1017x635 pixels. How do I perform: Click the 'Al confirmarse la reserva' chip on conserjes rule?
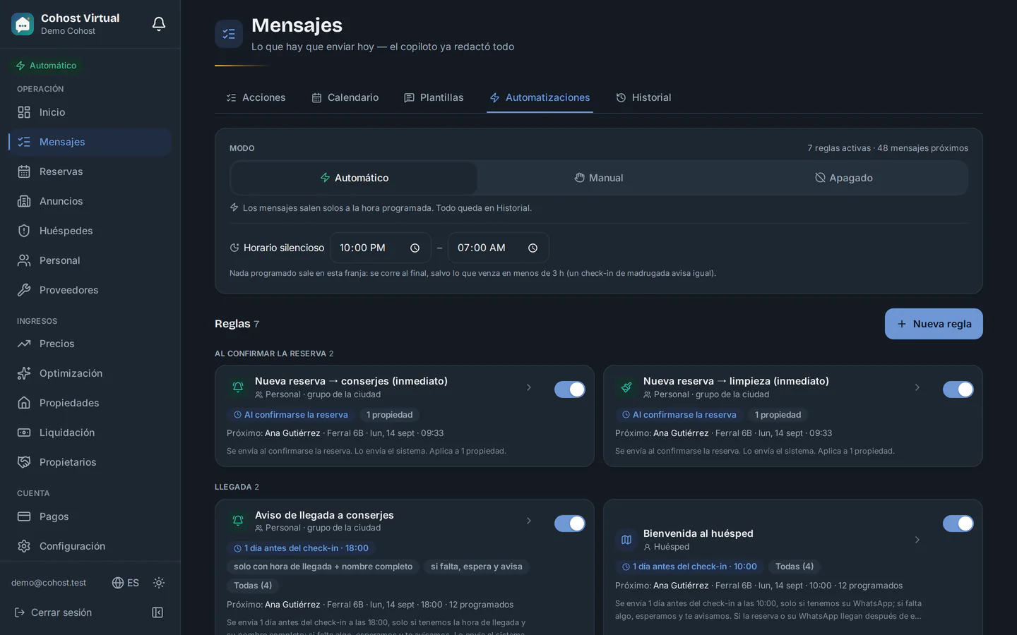pyautogui.click(x=291, y=415)
